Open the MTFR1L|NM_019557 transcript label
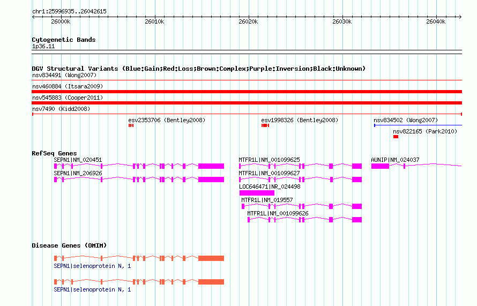 [267, 200]
